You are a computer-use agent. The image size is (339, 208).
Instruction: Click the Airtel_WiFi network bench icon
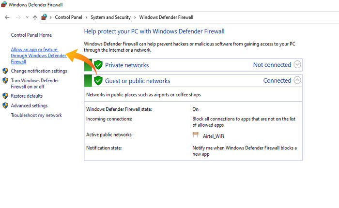(196, 135)
